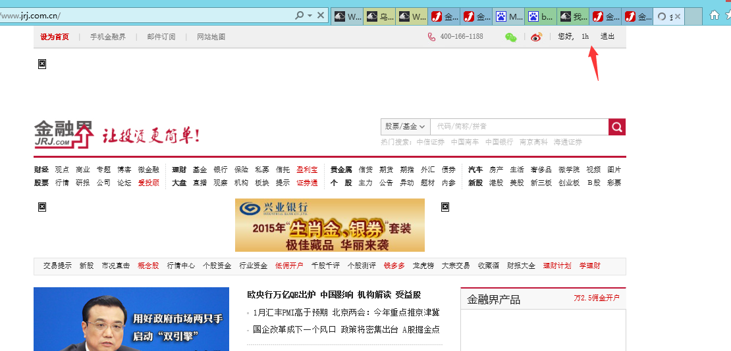Expand the 股票/基金 search type dropdown
This screenshot has width=731, height=351.
404,127
